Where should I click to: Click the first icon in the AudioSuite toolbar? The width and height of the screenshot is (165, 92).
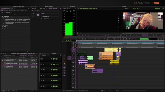(32, 11)
